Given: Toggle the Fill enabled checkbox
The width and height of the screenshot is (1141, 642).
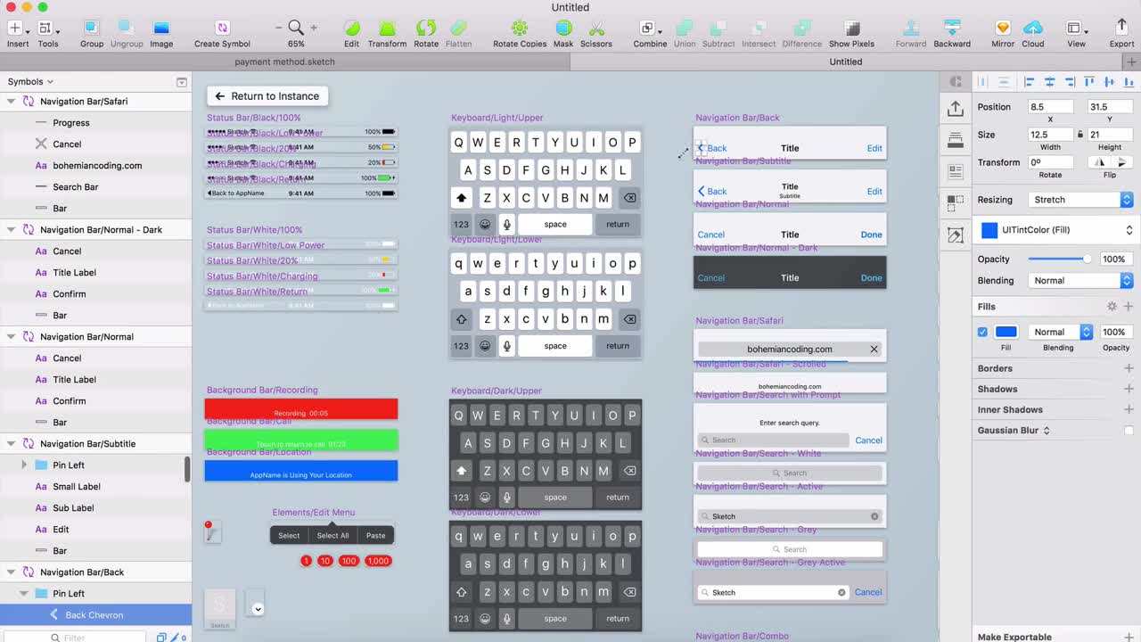Looking at the screenshot, I should pos(982,332).
